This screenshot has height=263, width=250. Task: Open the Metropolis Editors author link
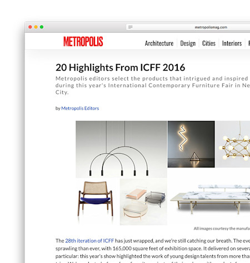tap(80, 108)
